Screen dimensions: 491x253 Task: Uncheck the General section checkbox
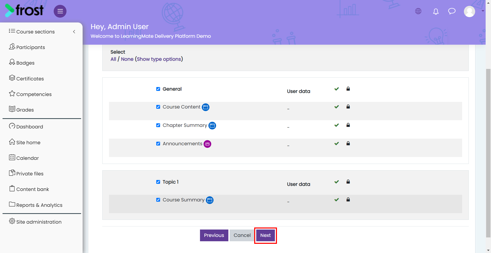tap(158, 89)
